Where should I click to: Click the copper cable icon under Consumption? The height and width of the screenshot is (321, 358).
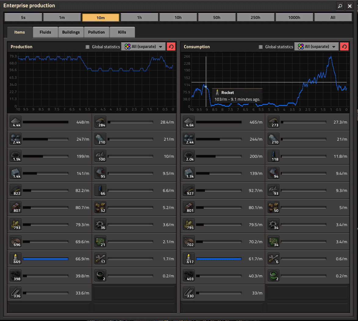click(189, 242)
